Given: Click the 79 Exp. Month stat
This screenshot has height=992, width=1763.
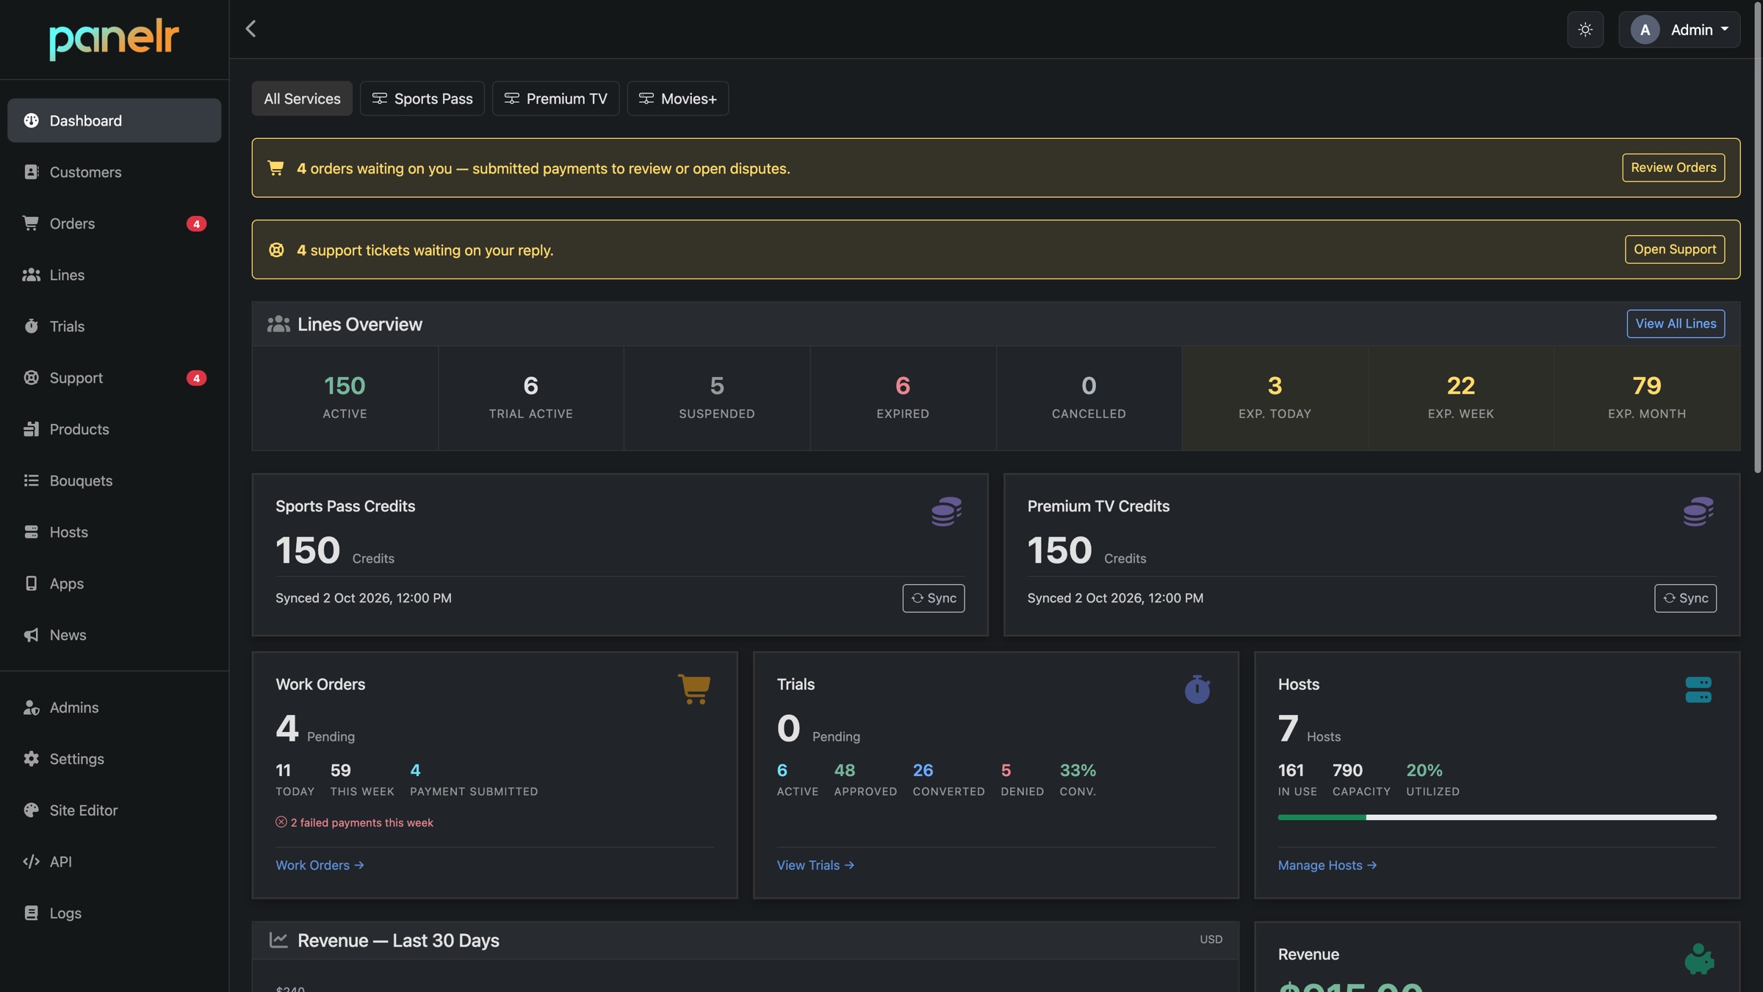Looking at the screenshot, I should pos(1647,398).
